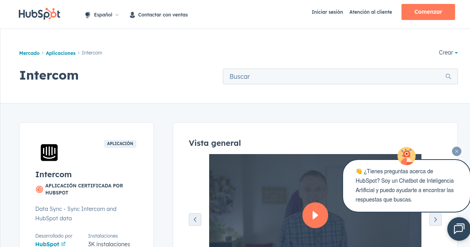Click the Intercom app logo
This screenshot has width=470, height=247.
coord(49,153)
